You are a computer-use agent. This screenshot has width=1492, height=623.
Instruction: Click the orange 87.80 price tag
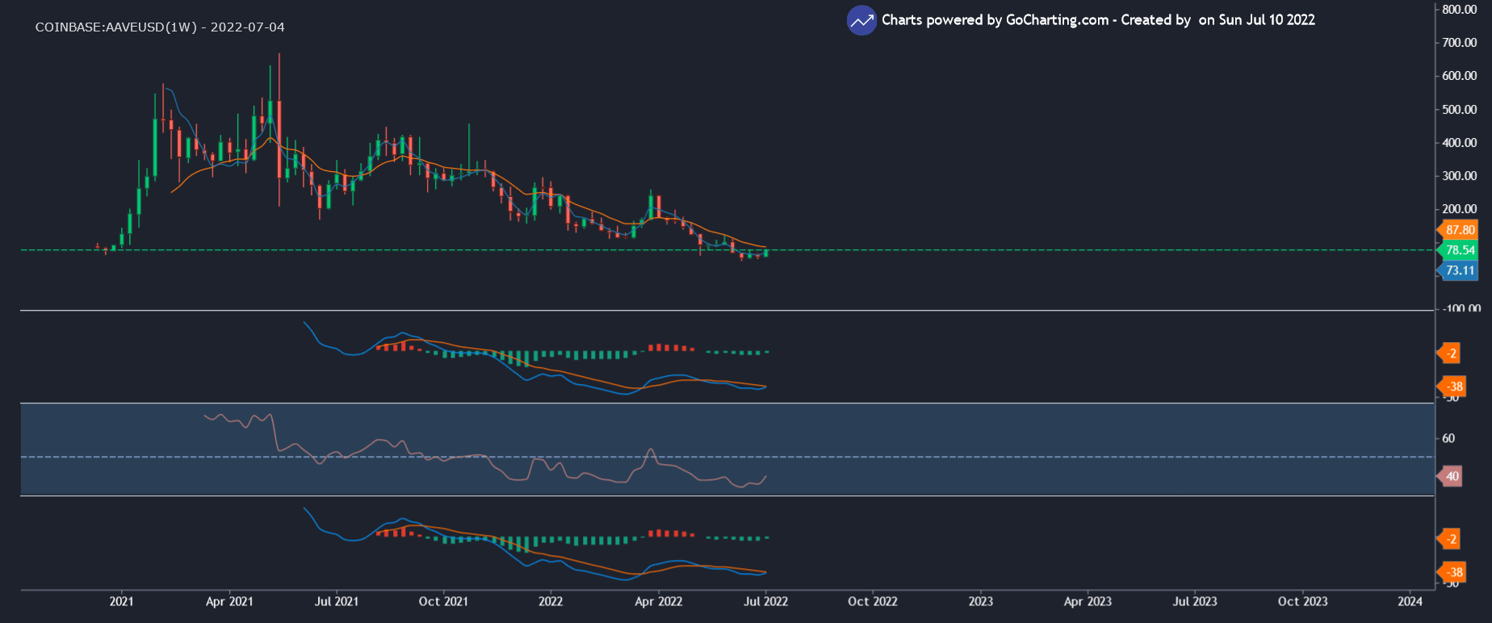point(1460,230)
